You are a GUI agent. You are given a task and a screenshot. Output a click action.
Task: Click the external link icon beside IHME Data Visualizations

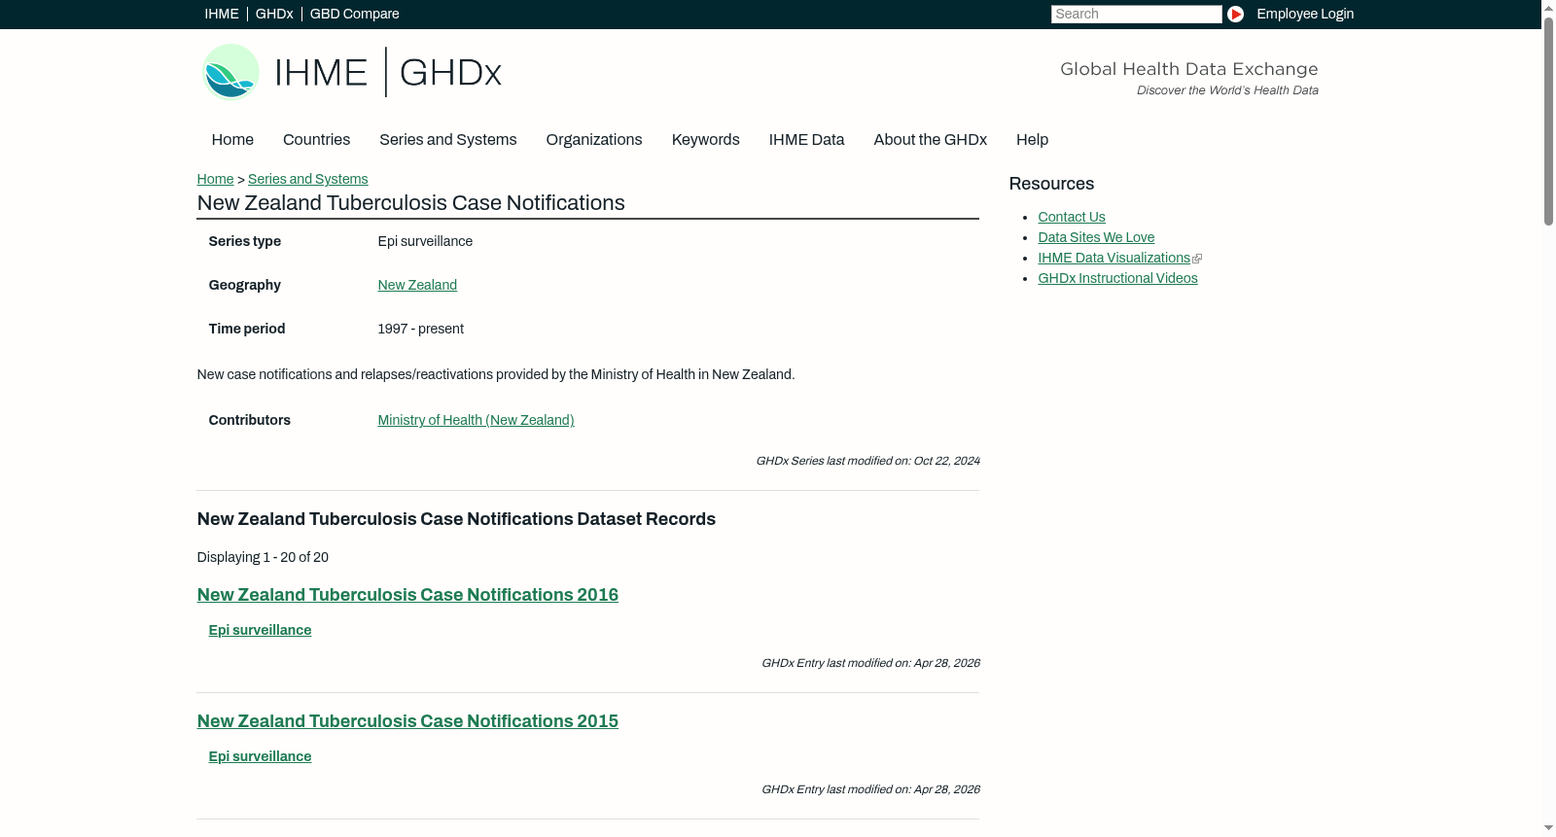coord(1197,259)
